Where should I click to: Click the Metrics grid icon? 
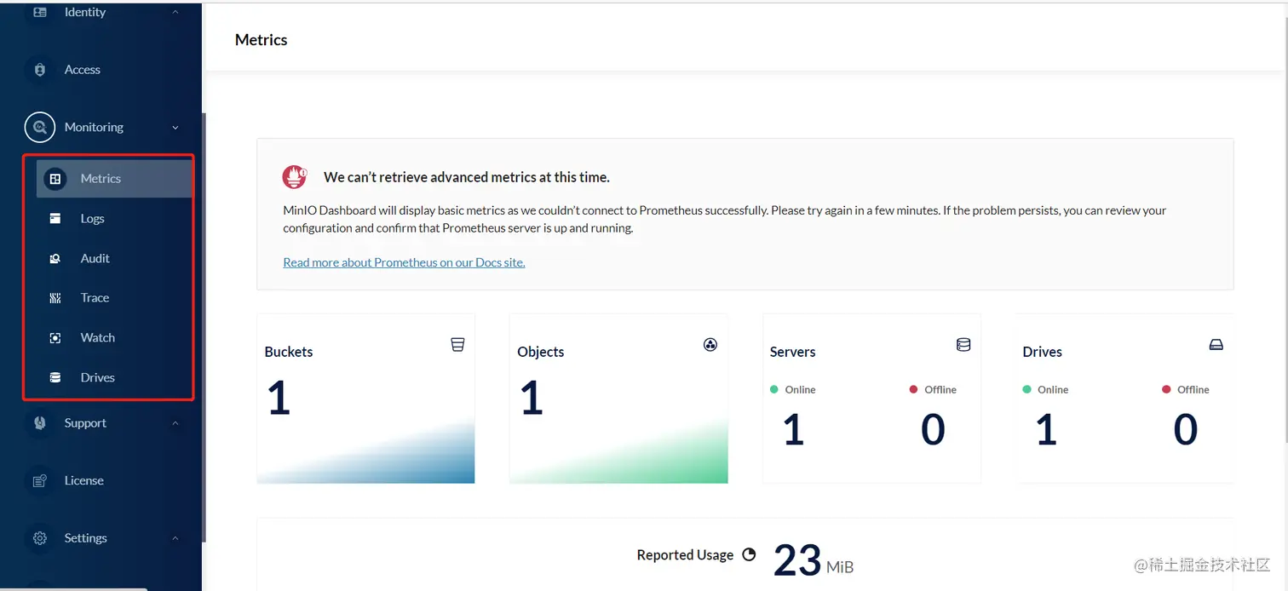coord(55,179)
